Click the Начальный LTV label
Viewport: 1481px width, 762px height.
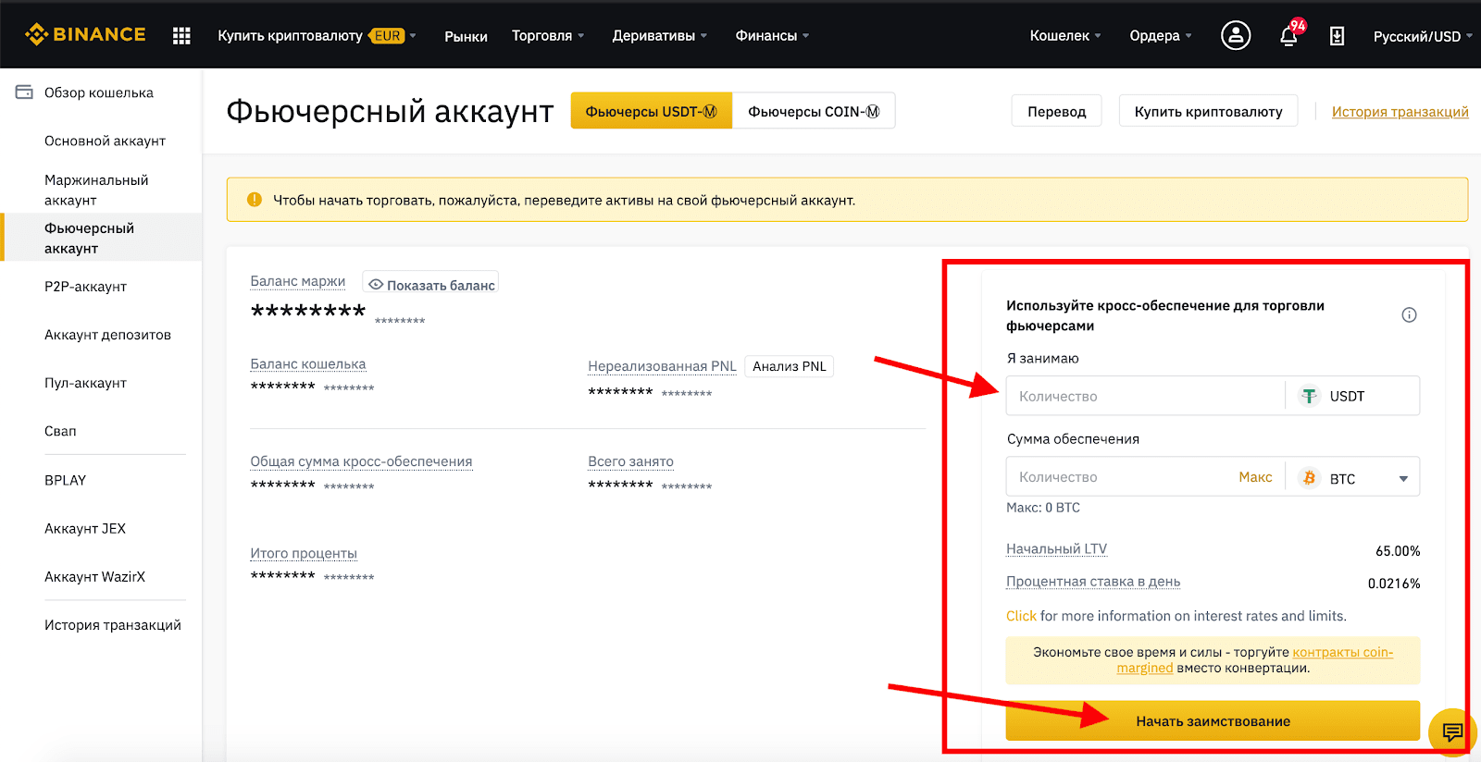(x=1056, y=548)
